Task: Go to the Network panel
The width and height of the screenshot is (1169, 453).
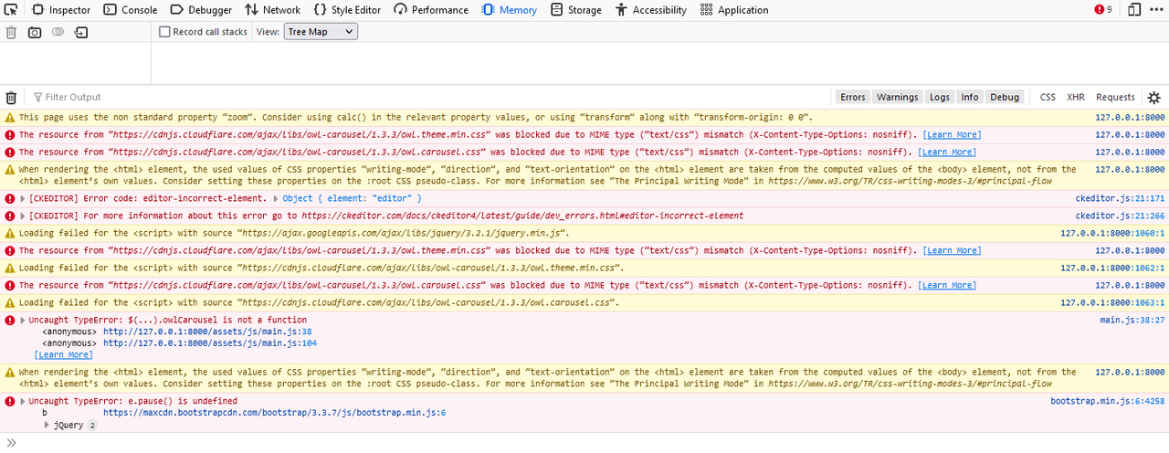Action: (x=273, y=10)
